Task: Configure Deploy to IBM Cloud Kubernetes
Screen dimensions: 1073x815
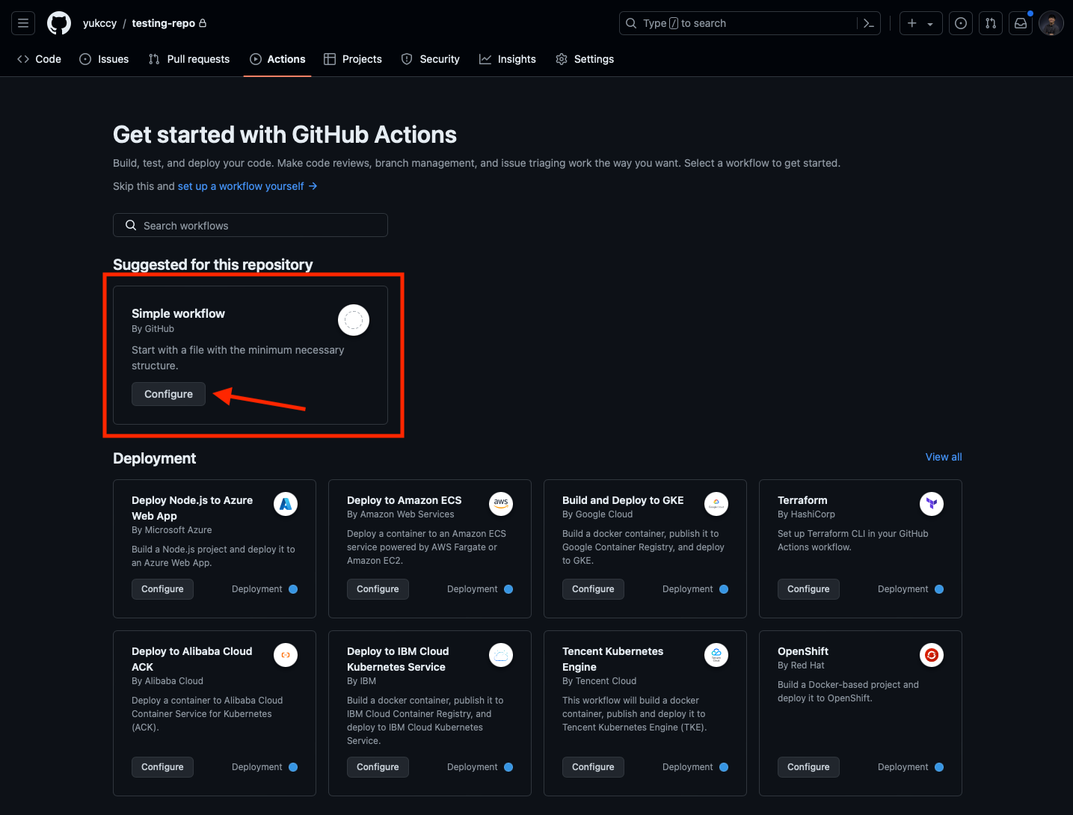Action: [x=378, y=767]
